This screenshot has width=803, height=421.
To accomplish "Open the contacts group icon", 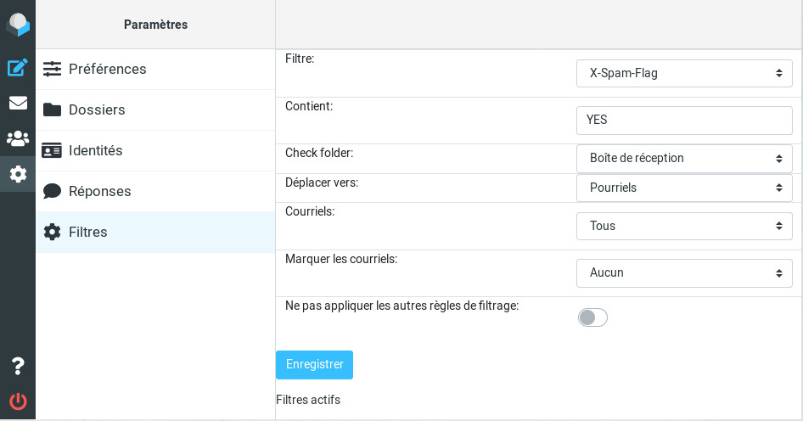I will [18, 138].
